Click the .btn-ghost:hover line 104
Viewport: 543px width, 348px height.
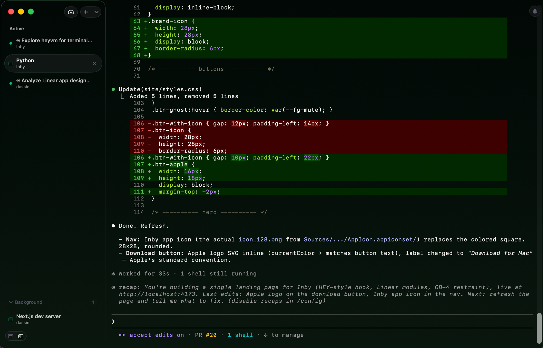(x=242, y=110)
